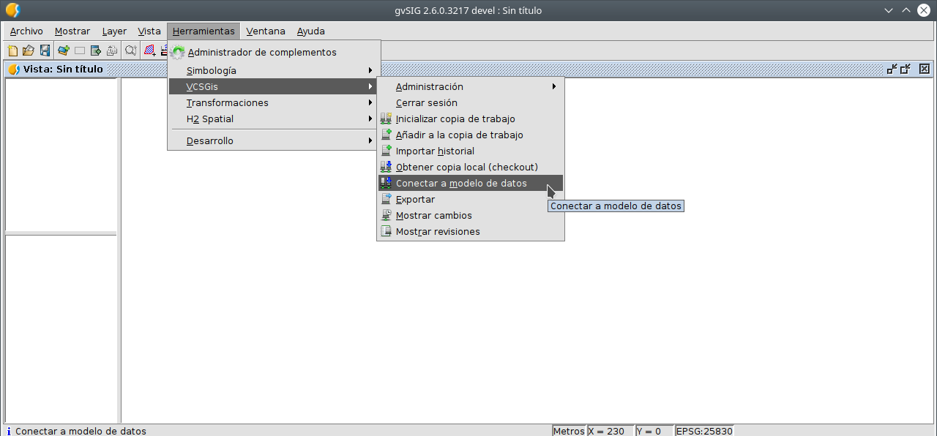Click the Vista: Sin título title bar
Screen dimensions: 937x436
468,69
